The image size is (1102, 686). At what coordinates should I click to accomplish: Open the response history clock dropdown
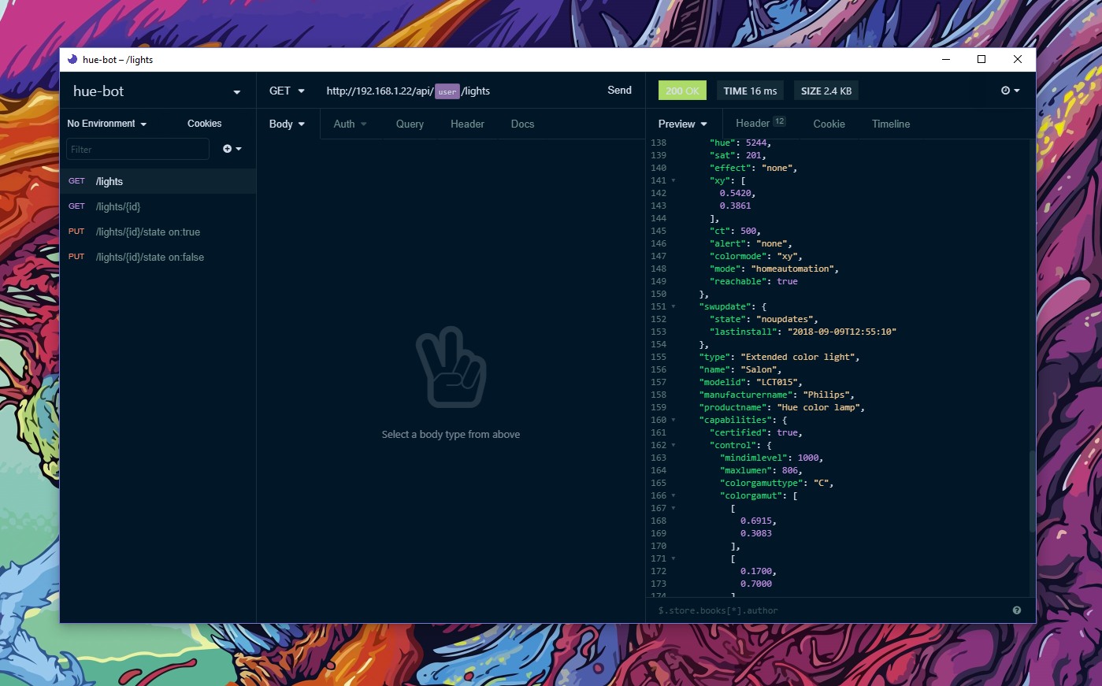[1010, 91]
